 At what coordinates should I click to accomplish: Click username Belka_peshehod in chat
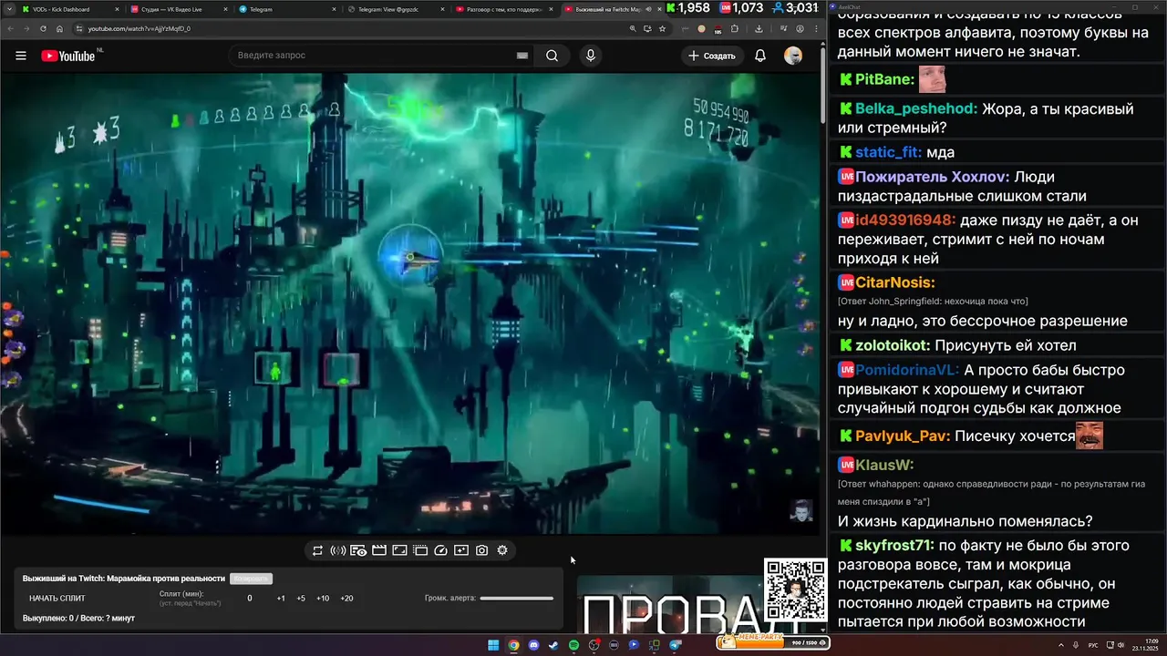[916, 108]
